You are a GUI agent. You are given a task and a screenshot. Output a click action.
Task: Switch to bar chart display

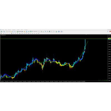point(39,32)
